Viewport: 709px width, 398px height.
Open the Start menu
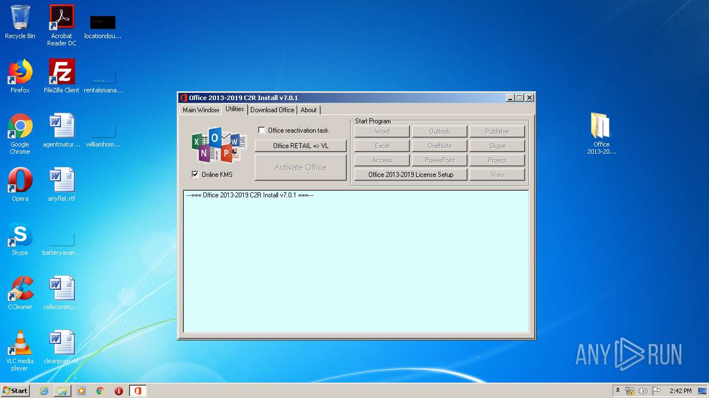16,391
